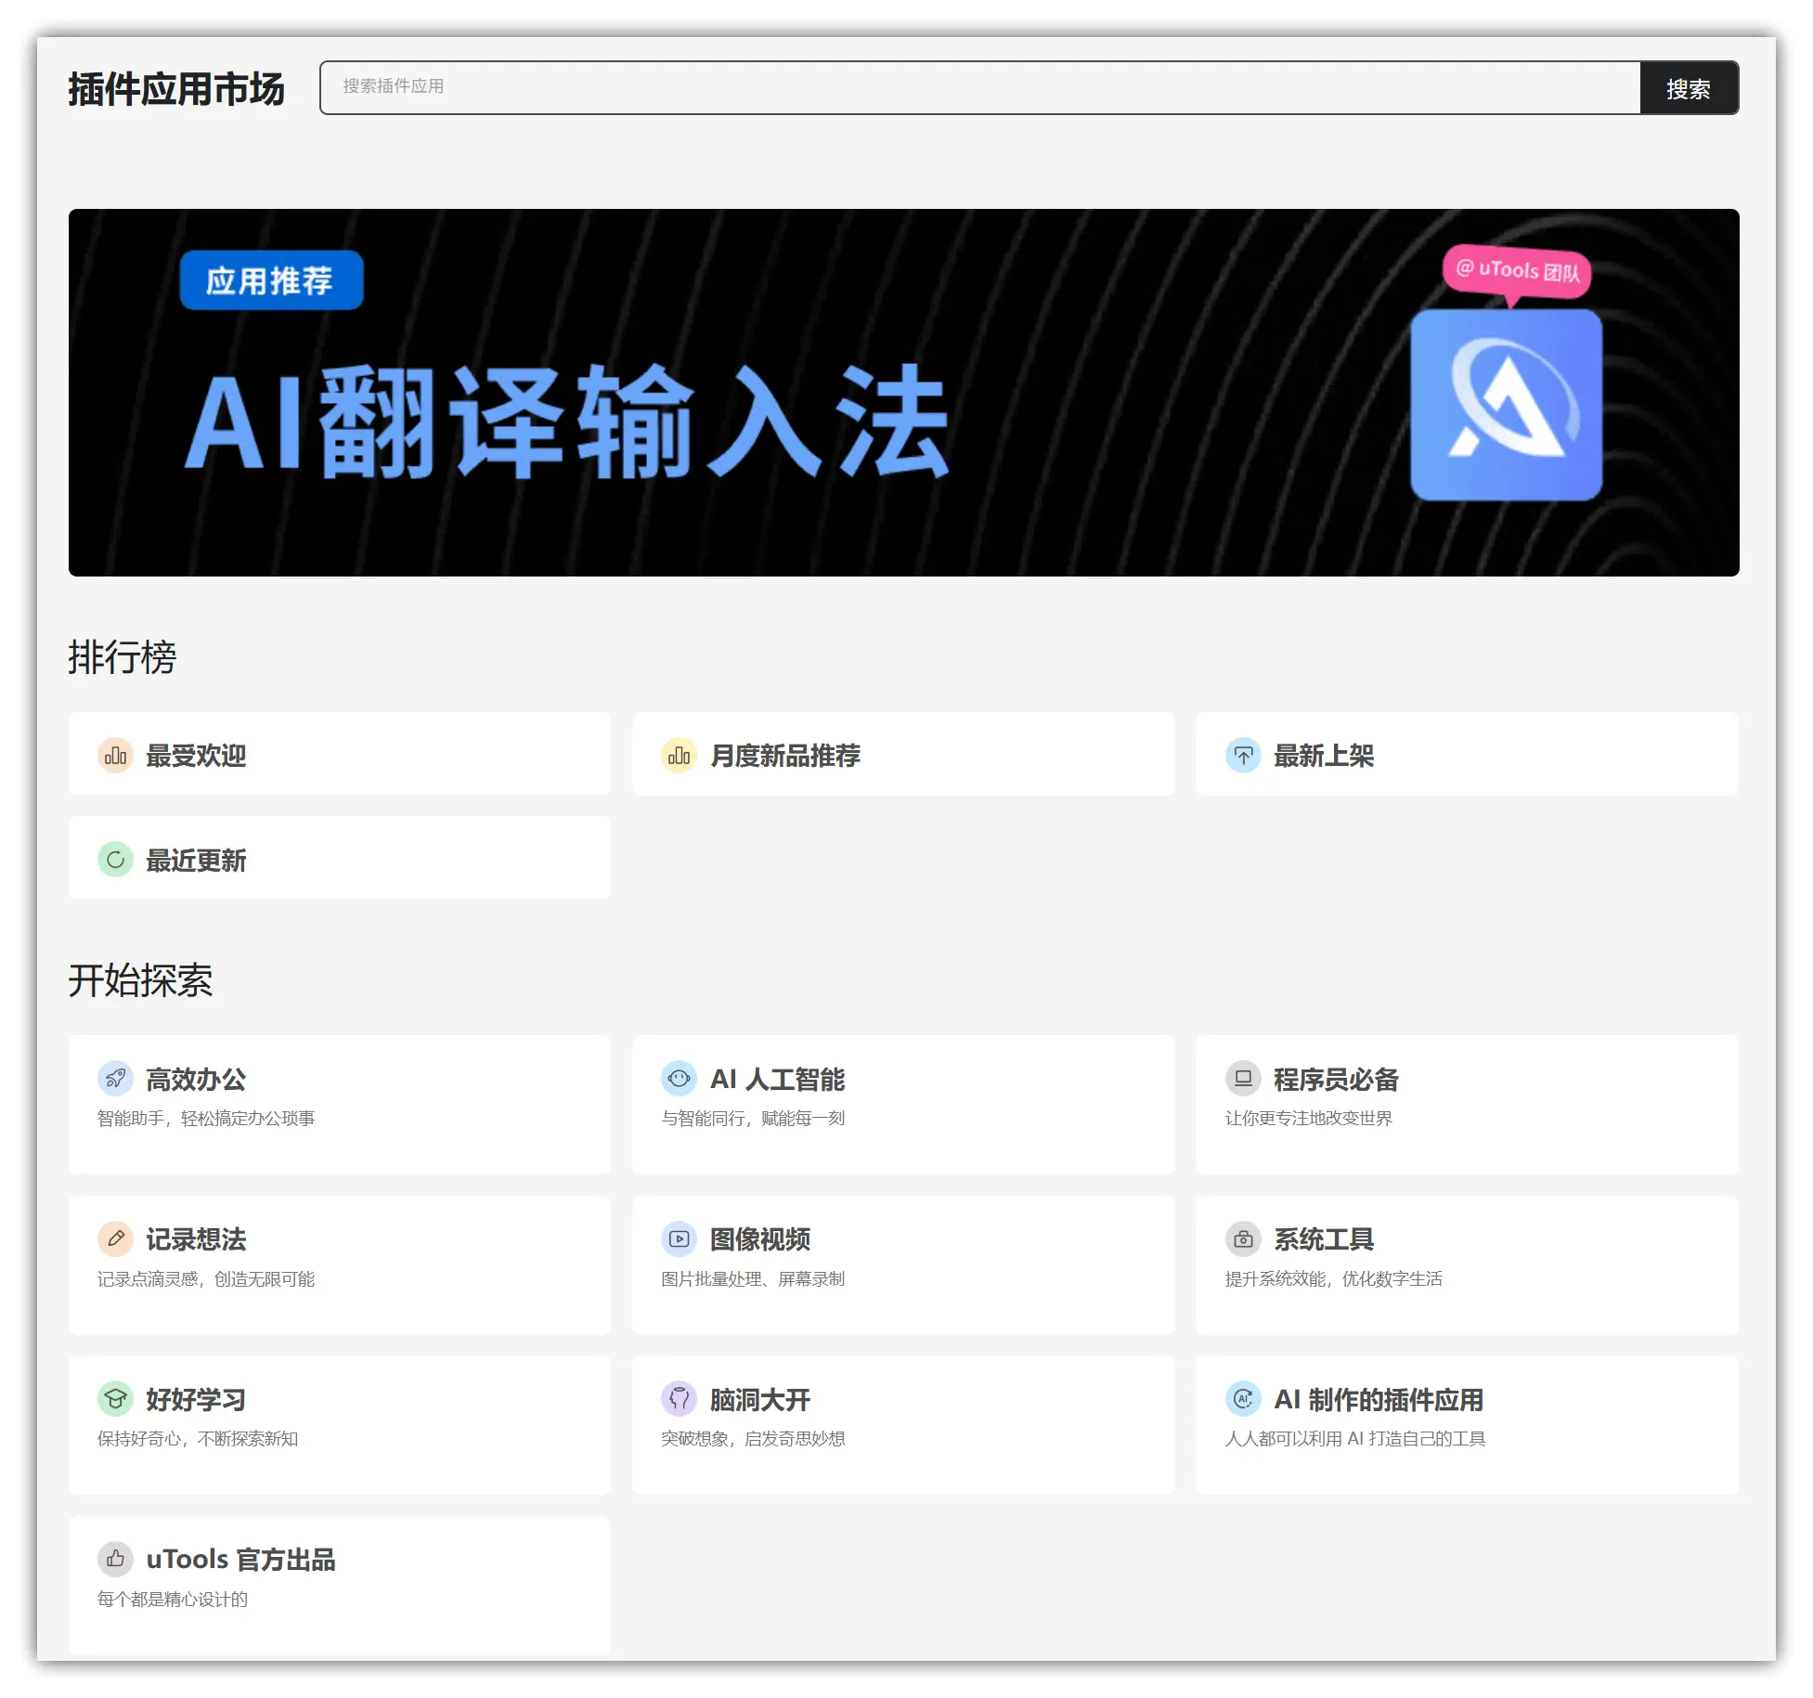
Task: Open the 好好学习 category
Action: 340,1425
